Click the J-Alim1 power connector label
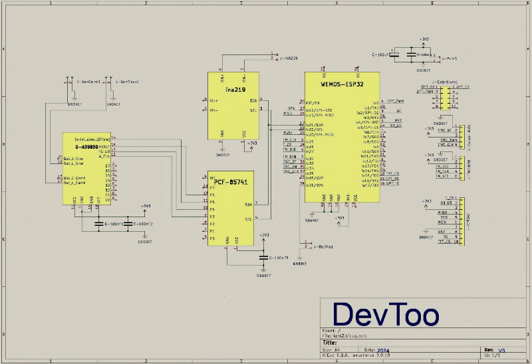This screenshot has height=364, width=532. click(450, 58)
